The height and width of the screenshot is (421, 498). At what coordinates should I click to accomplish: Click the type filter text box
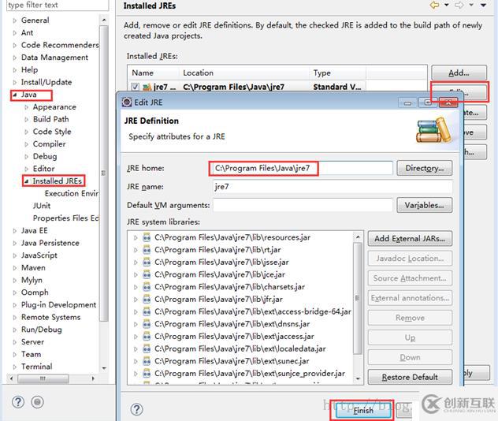(x=58, y=5)
